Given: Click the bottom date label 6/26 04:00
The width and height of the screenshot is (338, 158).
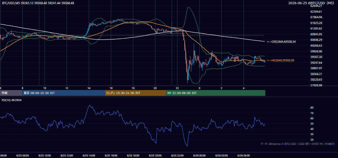Looking at the screenshot, I should pyautogui.click(x=244, y=155).
